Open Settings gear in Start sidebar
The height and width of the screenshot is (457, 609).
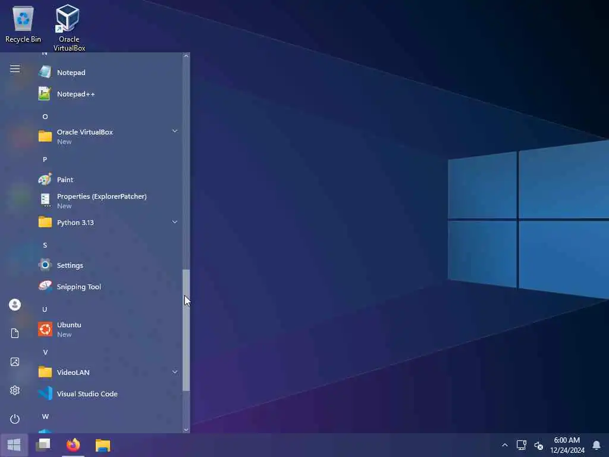15,390
